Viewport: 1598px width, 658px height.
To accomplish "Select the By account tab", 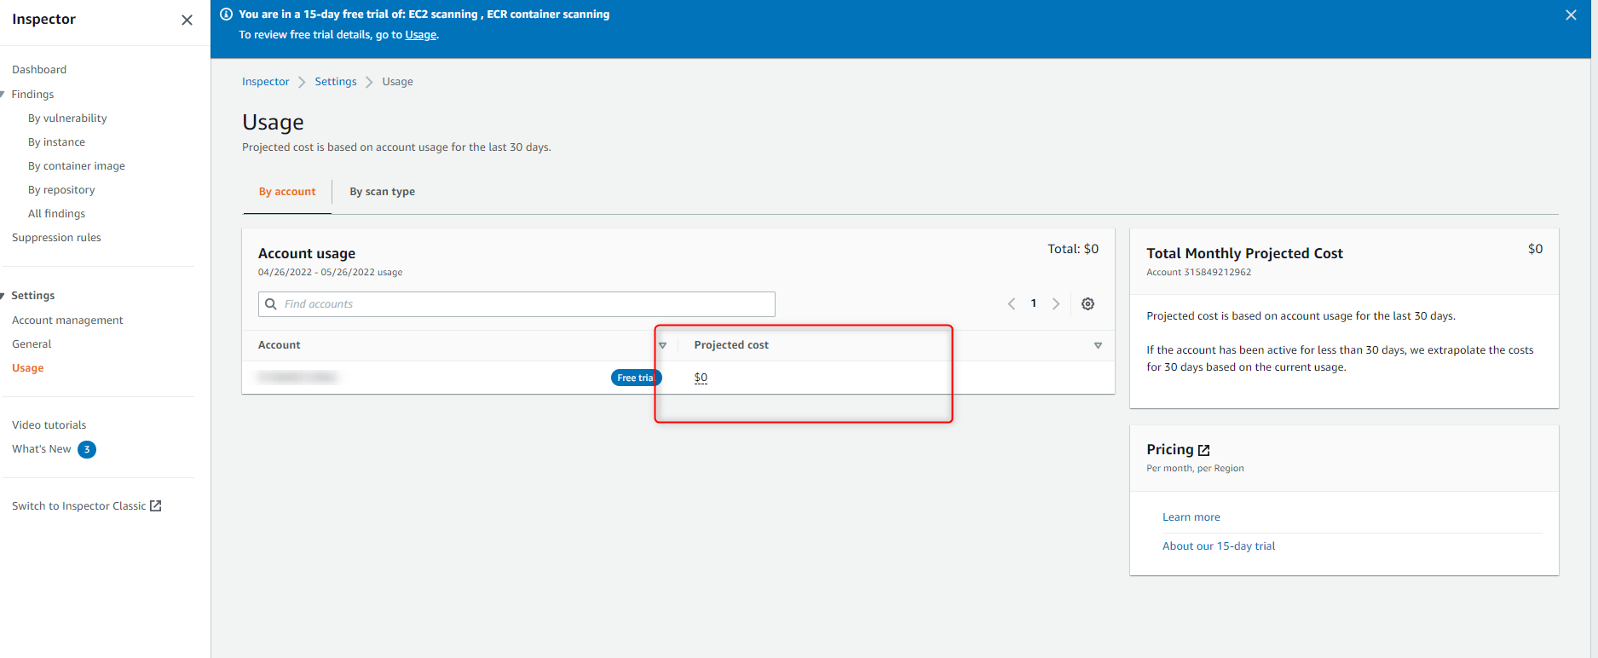I will 287,192.
